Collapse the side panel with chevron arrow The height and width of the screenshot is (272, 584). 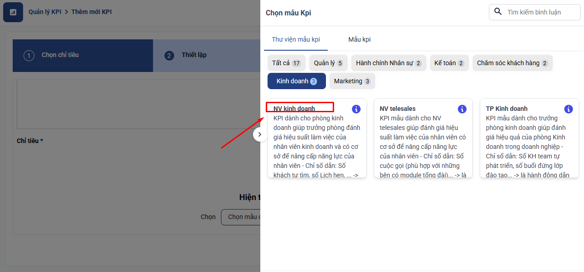pyautogui.click(x=260, y=134)
